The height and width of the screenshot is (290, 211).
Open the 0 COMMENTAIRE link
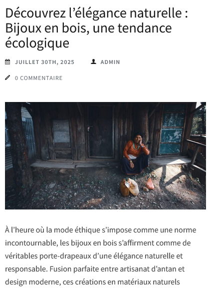[39, 78]
